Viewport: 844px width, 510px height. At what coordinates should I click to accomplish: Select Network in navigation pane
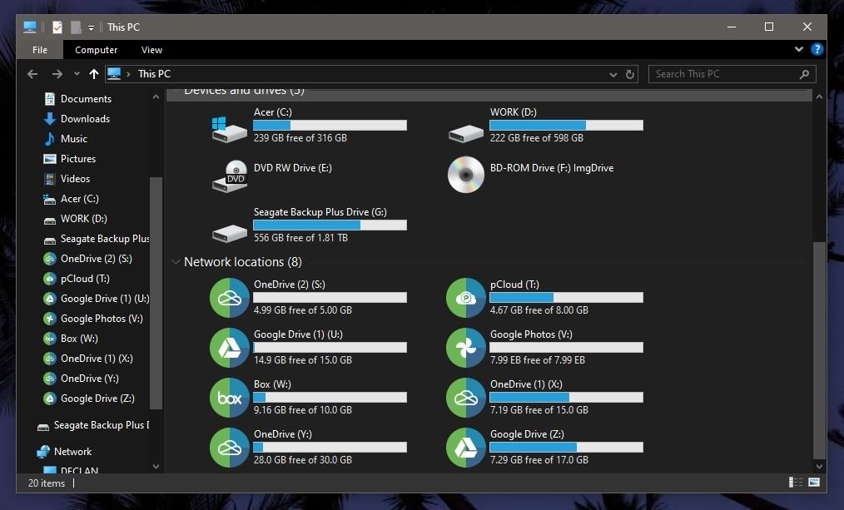pos(72,452)
